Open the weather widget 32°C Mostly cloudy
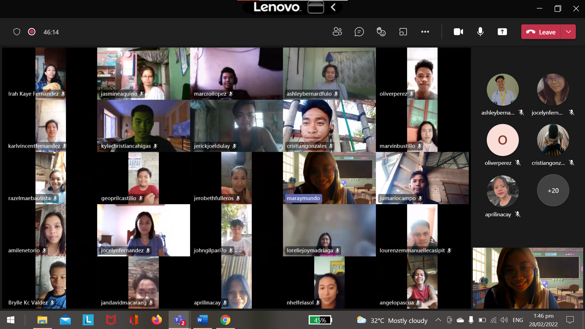 (392, 320)
